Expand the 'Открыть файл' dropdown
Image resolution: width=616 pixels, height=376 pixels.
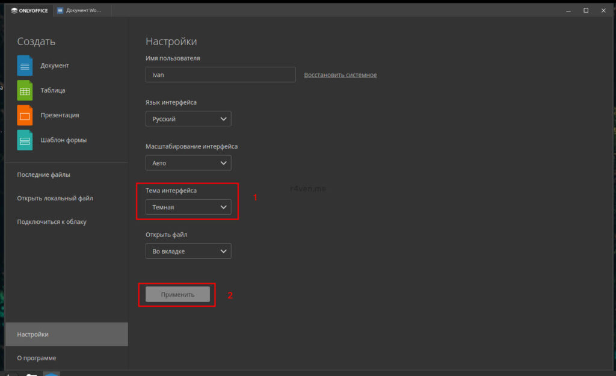(188, 251)
